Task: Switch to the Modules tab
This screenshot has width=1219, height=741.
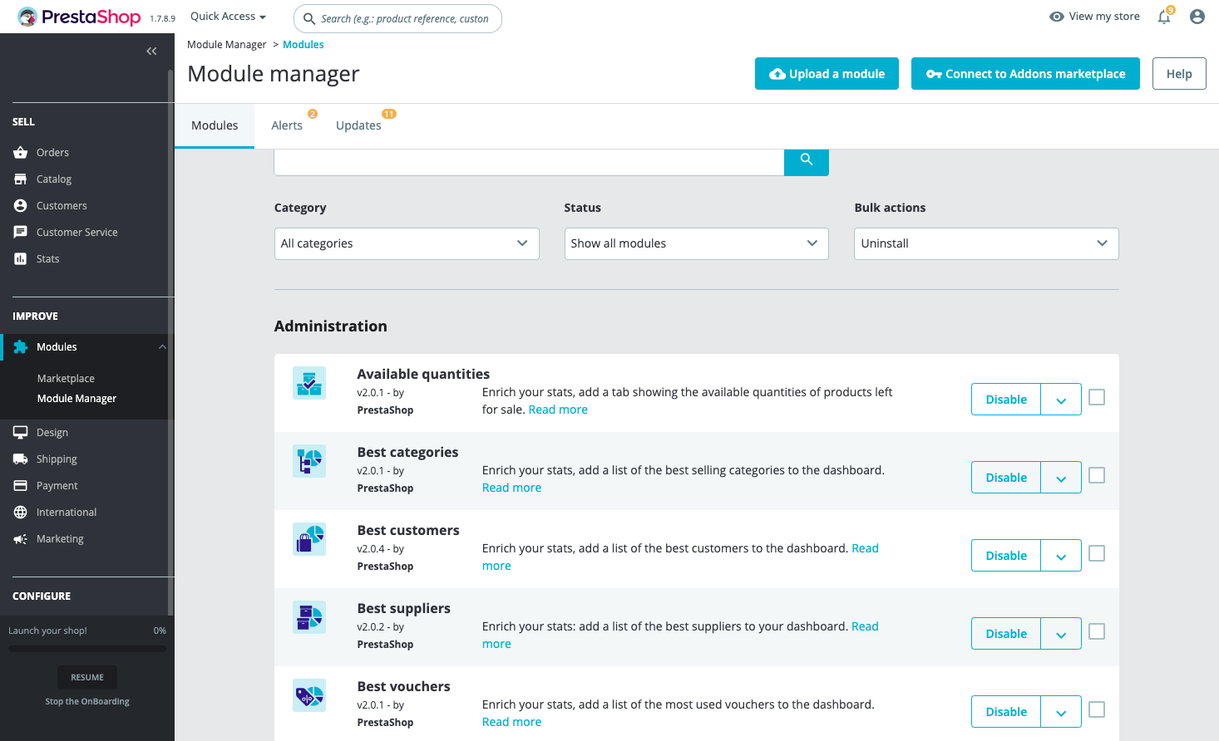Action: (x=215, y=125)
